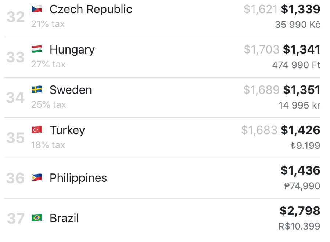Image resolution: width=330 pixels, height=242 pixels.
Task: Click the ₱74,990 local price
Action: pyautogui.click(x=302, y=186)
